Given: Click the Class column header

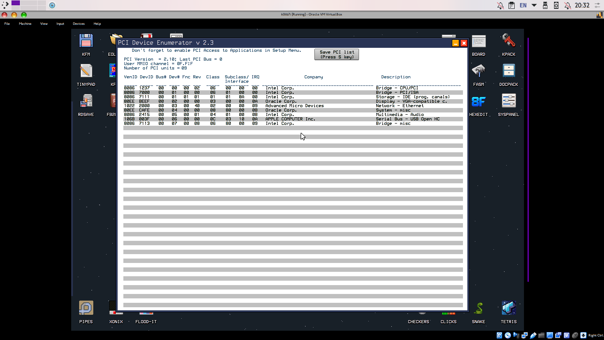Looking at the screenshot, I should click(213, 77).
